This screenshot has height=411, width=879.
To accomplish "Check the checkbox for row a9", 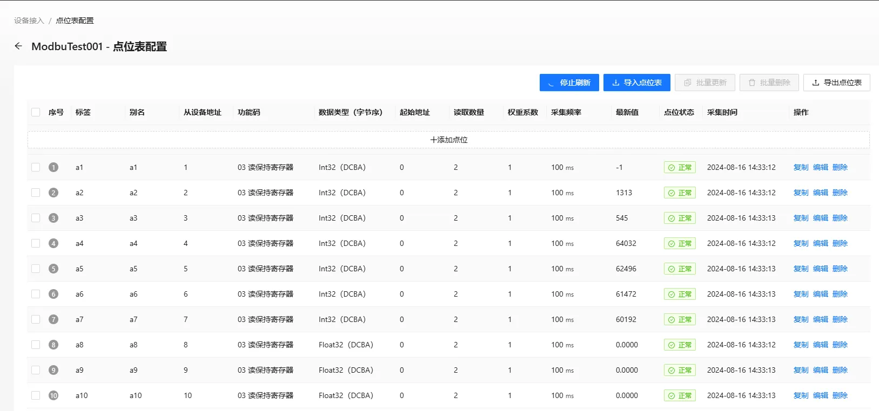I will (x=36, y=370).
